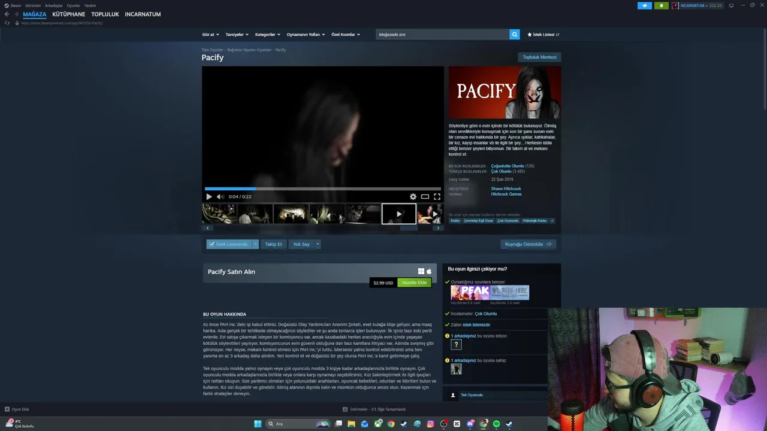767x431 pixels.
Task: Click the Takip Et button
Action: pyautogui.click(x=273, y=244)
